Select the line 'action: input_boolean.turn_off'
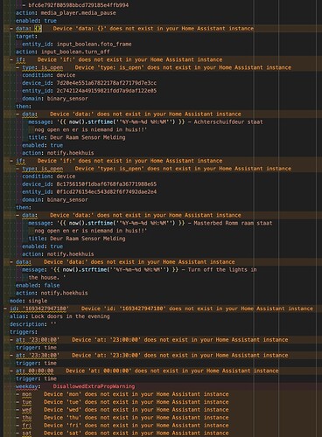Image resolution: width=322 pixels, height=437 pixels. pos(63,52)
